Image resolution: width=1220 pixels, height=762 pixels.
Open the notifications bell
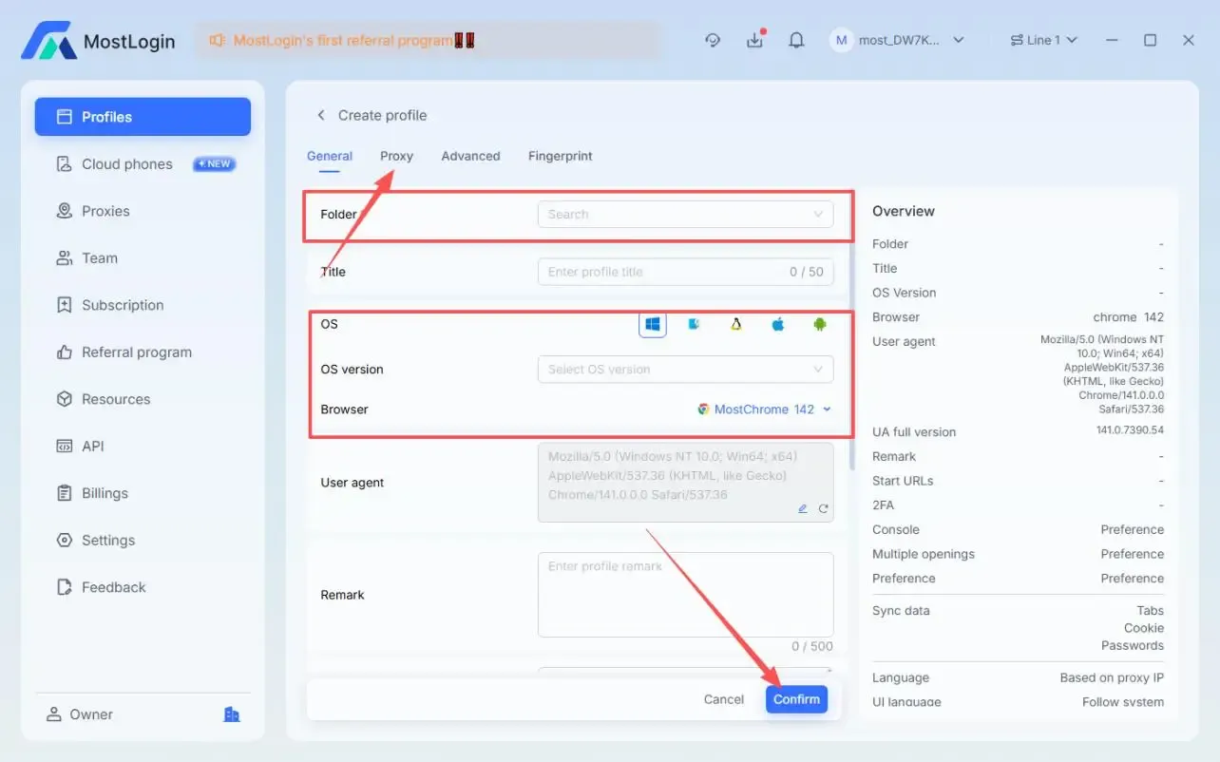(796, 40)
